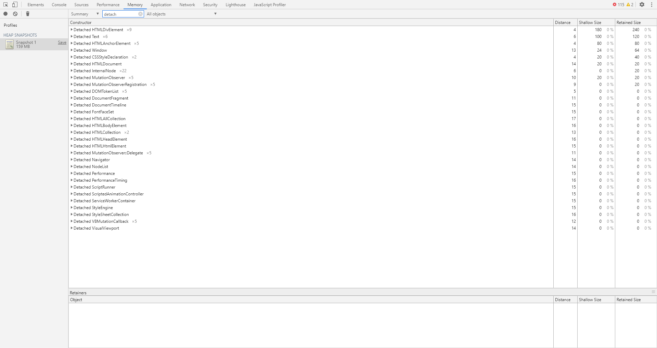Open the DevTools settings gear
This screenshot has width=657, height=348.
(x=642, y=5)
